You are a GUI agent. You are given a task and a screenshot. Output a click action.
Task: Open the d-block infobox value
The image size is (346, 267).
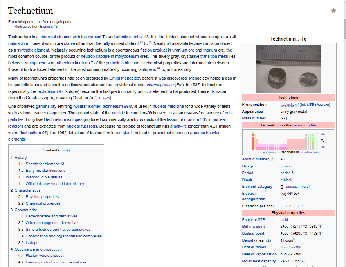pos(286,180)
